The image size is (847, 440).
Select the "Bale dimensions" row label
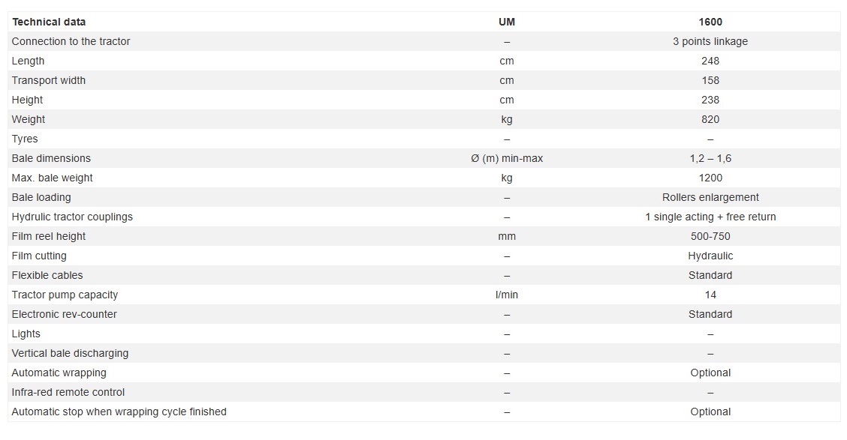[51, 158]
